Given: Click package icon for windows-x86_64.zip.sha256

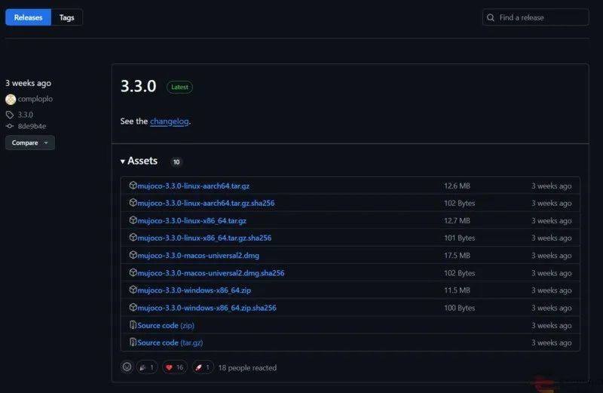Looking at the screenshot, I should (133, 307).
